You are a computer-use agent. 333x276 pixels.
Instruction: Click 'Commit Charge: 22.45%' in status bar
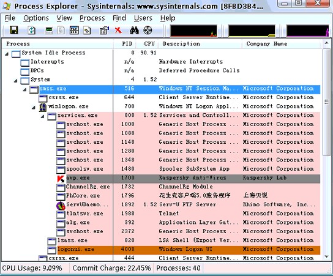point(111,269)
